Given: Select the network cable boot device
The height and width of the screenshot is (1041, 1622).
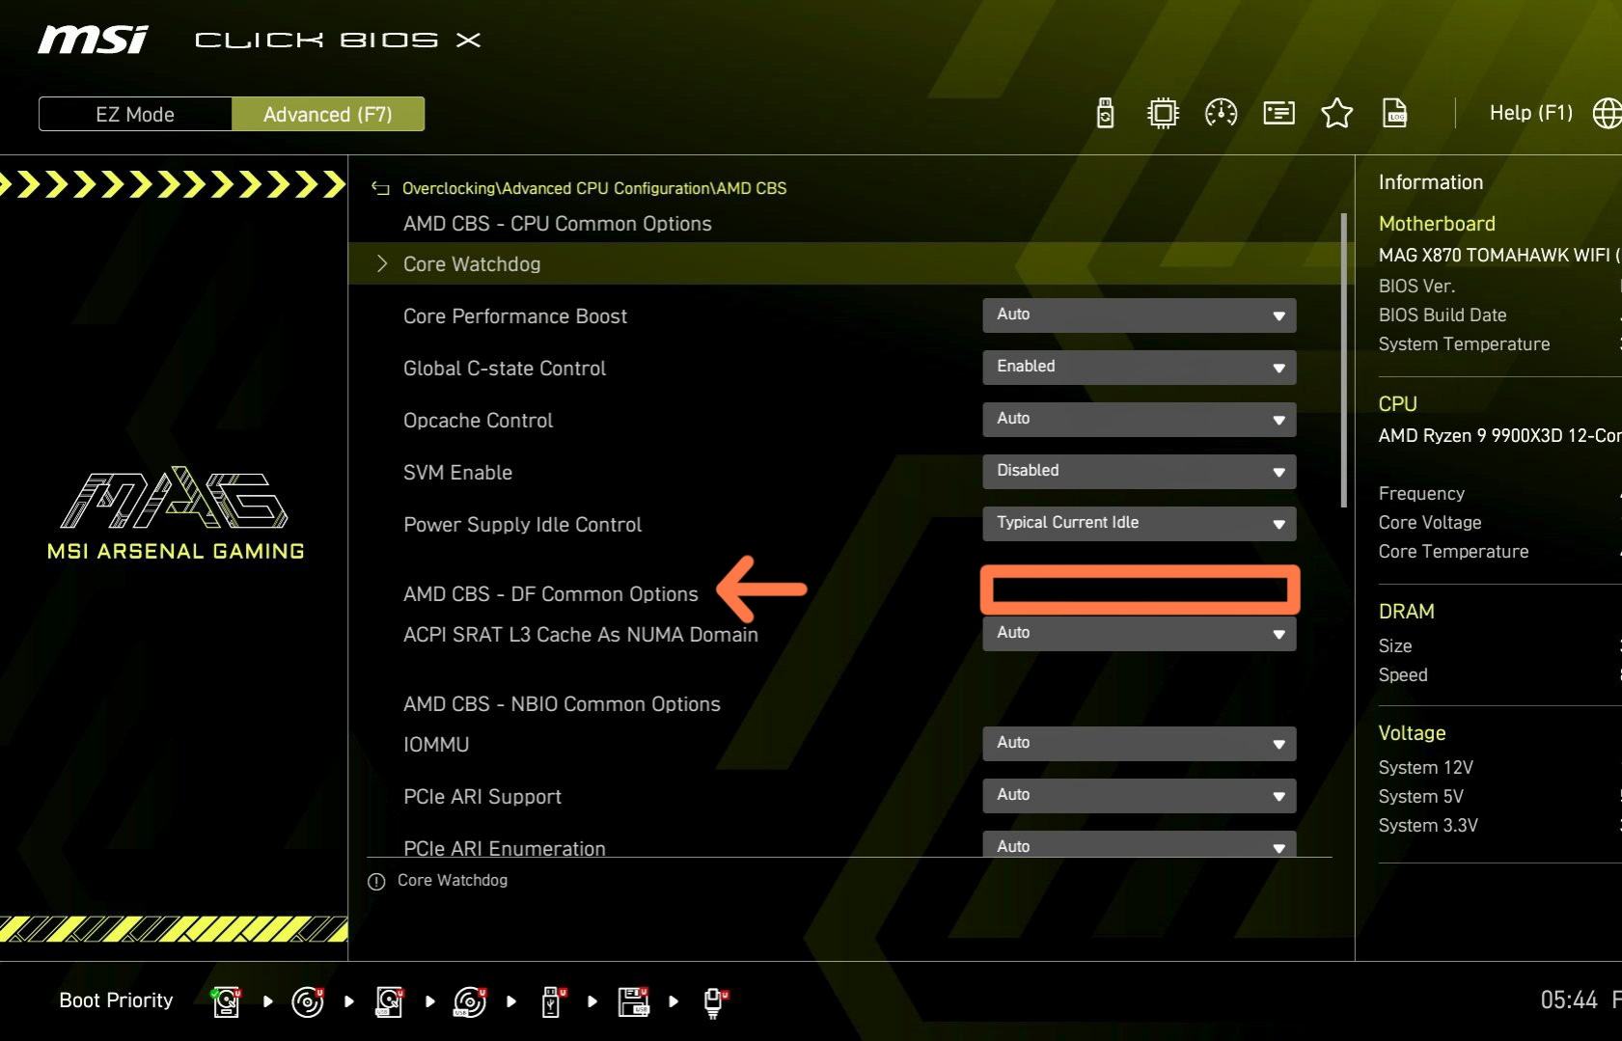Looking at the screenshot, I should click(x=715, y=1001).
